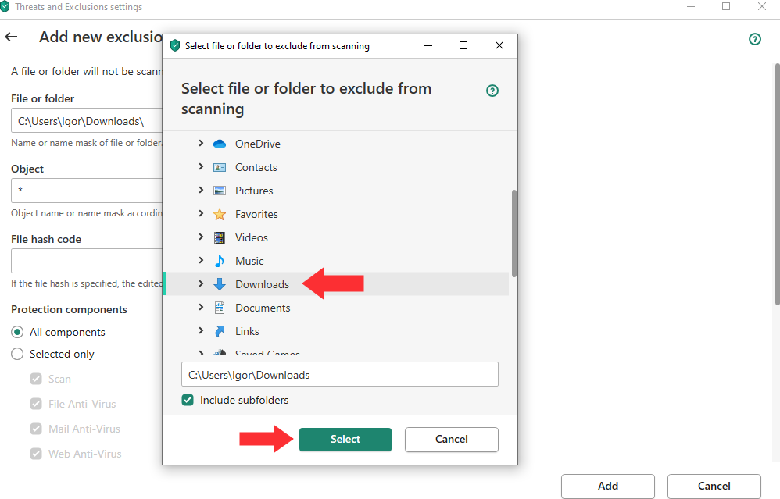Select the Downloads folder row
The height and width of the screenshot is (499, 780).
(336, 284)
